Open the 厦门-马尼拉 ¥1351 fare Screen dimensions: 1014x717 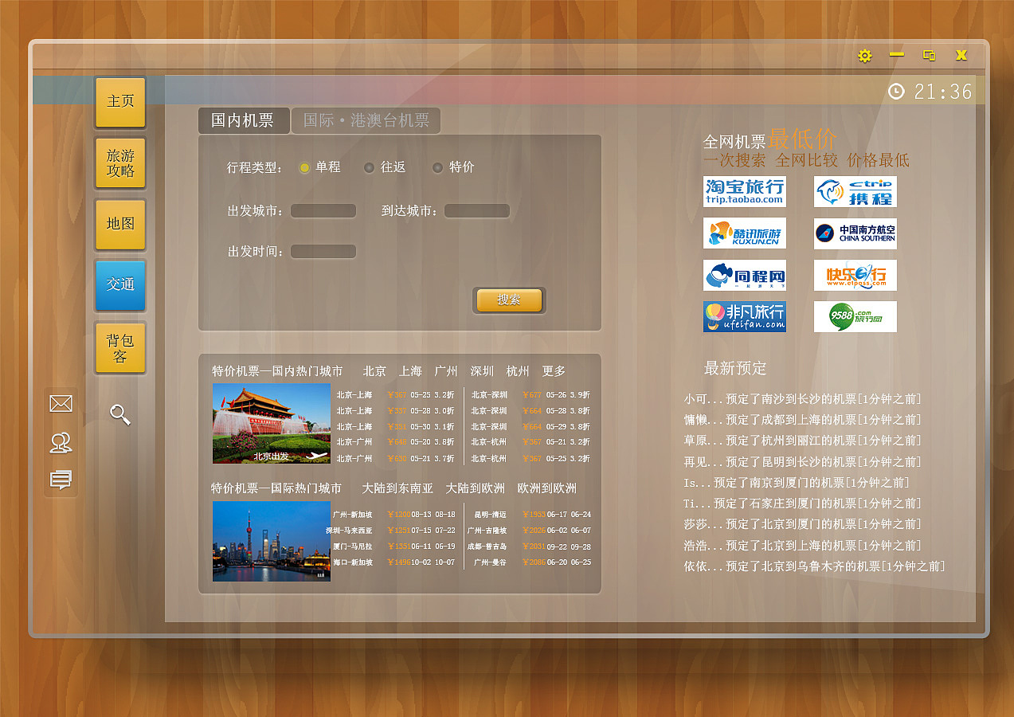[394, 547]
